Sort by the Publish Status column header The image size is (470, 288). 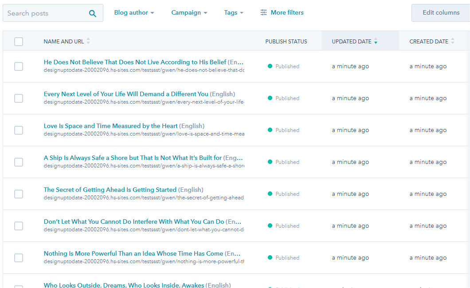(x=286, y=42)
